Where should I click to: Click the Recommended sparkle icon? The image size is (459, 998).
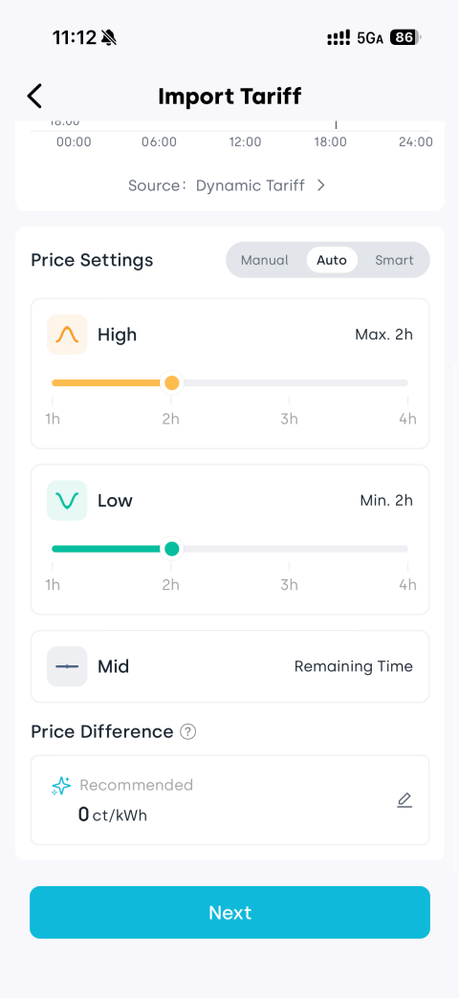pyautogui.click(x=61, y=786)
